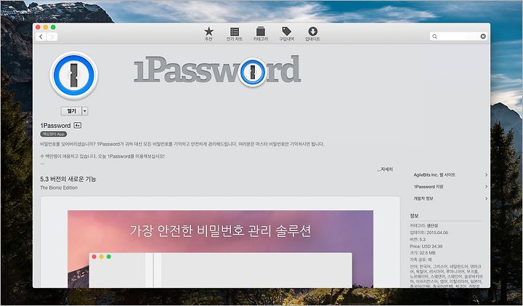
Task: Minimize the App Store window yellow button
Action: 46,28
